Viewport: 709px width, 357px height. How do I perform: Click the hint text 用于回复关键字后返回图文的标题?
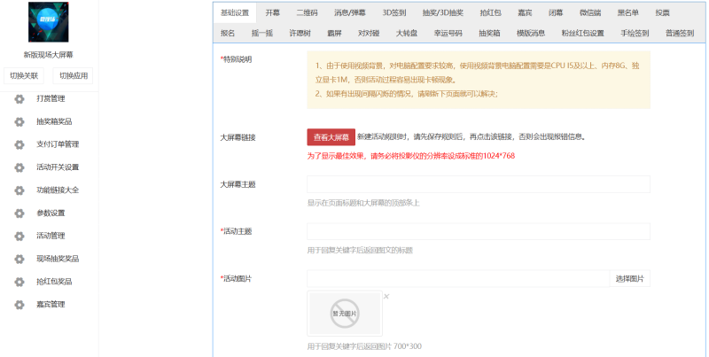(x=360, y=250)
